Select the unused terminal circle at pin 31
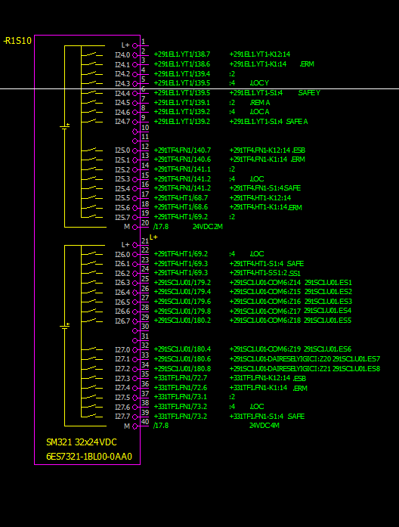 coord(135,340)
